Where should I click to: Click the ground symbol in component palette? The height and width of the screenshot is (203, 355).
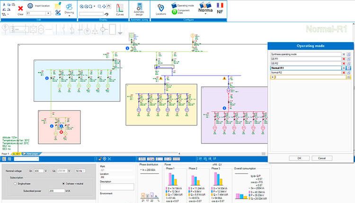click(x=120, y=30)
